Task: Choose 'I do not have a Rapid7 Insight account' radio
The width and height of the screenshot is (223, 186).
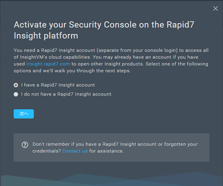Action: click(x=16, y=94)
